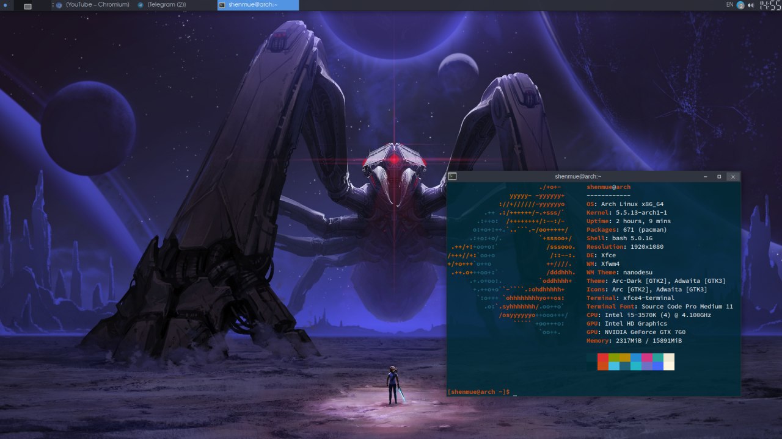This screenshot has width=782, height=439.
Task: Open the 14:55 clock in the panel
Action: (769, 5)
